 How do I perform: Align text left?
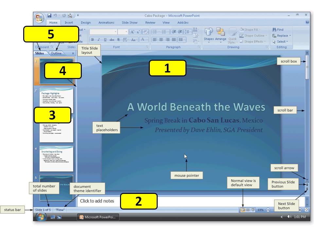pyautogui.click(x=155, y=39)
